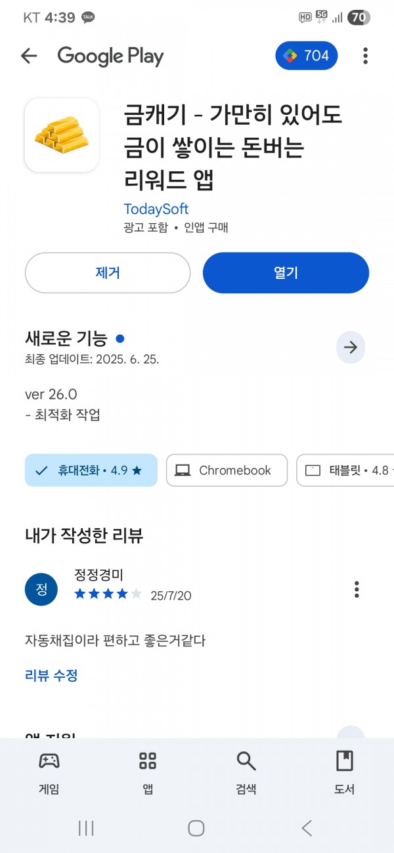This screenshot has width=394, height=853.
Task: Tap the 열기 open button
Action: pos(286,273)
